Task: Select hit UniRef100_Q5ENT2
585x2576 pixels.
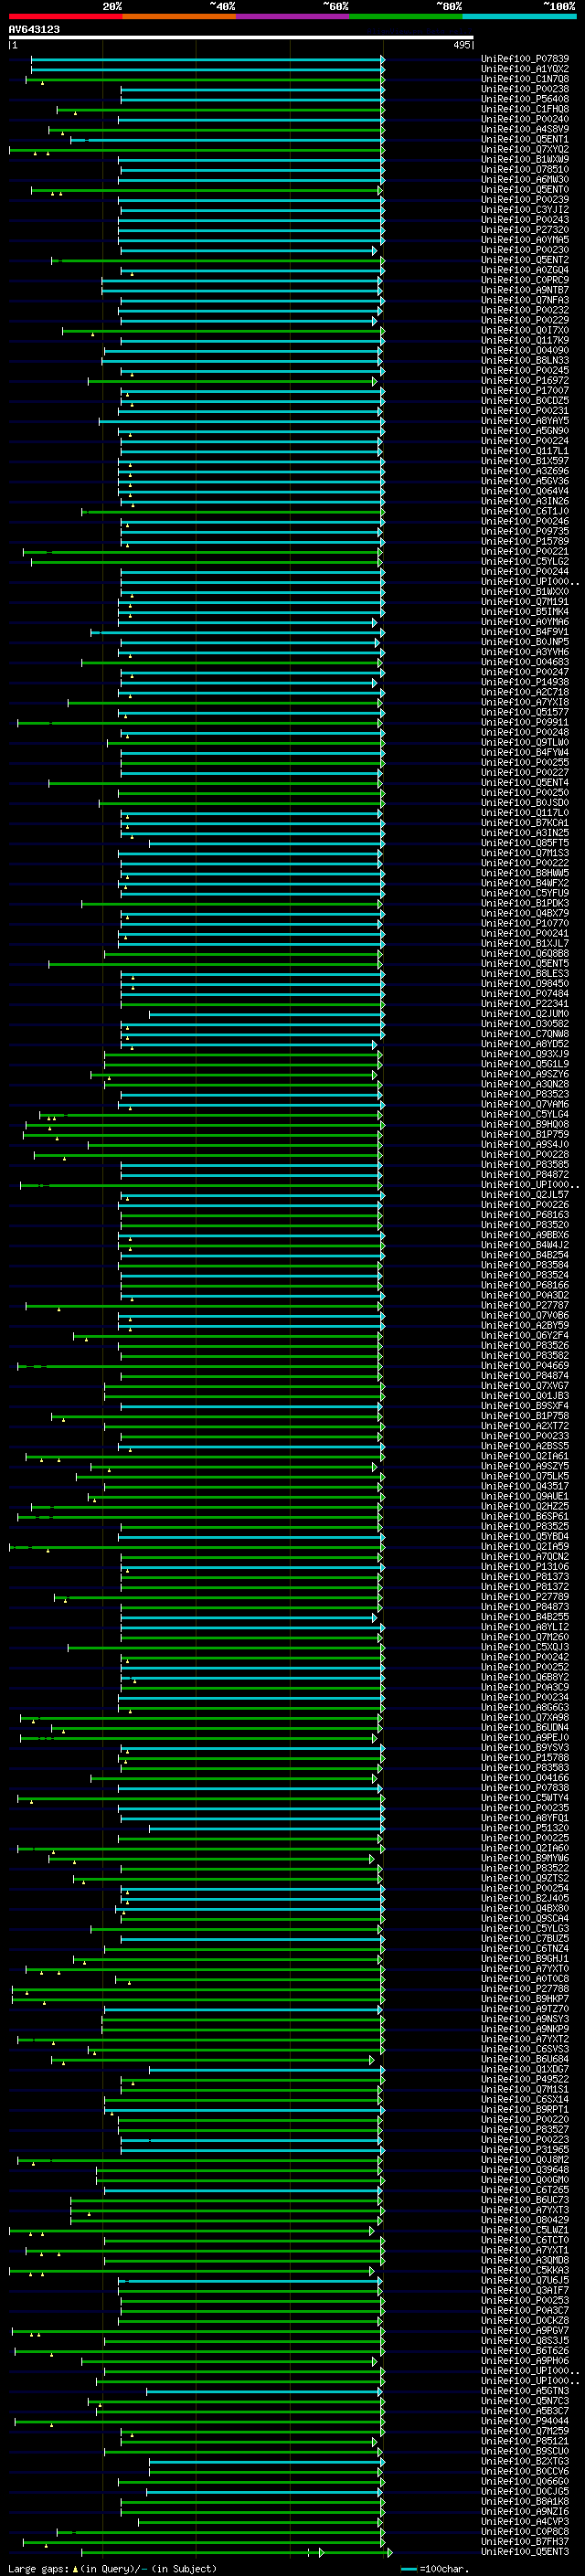Action: tap(525, 260)
